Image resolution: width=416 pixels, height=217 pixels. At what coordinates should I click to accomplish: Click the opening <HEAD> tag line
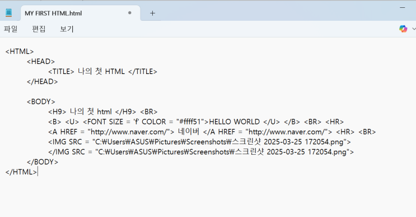click(41, 61)
